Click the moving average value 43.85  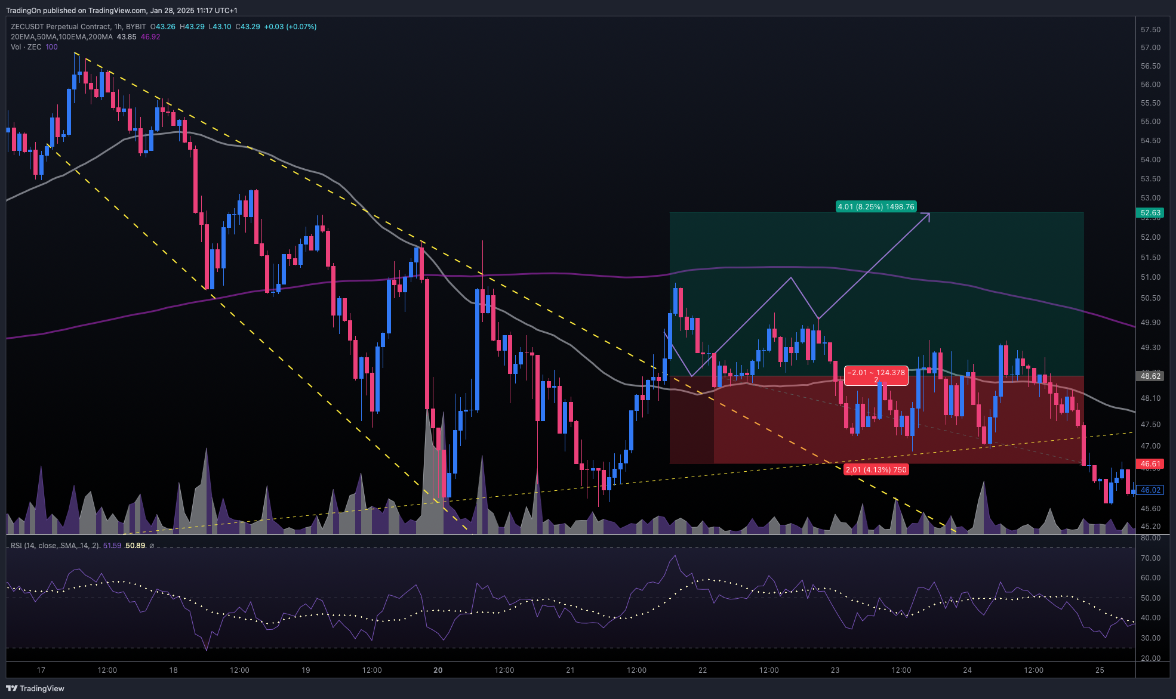[127, 37]
